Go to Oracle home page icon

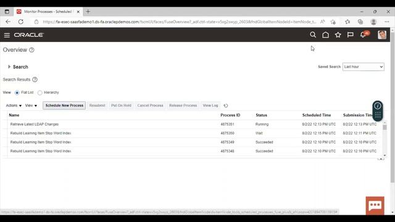(325, 35)
